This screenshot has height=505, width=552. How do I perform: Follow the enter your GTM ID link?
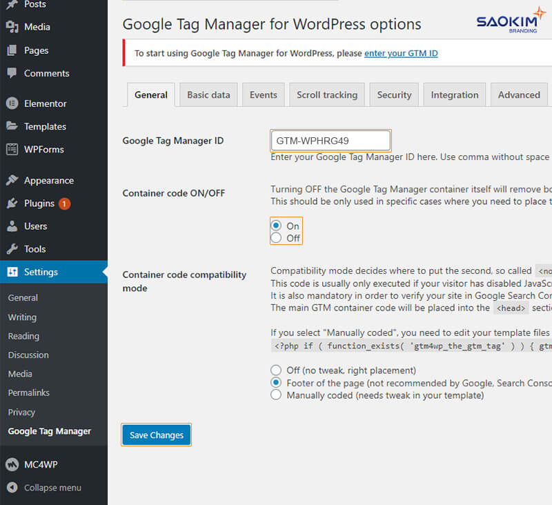pos(401,53)
